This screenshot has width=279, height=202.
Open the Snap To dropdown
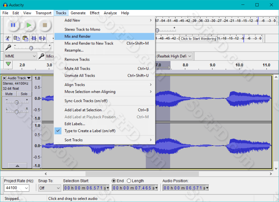point(49,188)
